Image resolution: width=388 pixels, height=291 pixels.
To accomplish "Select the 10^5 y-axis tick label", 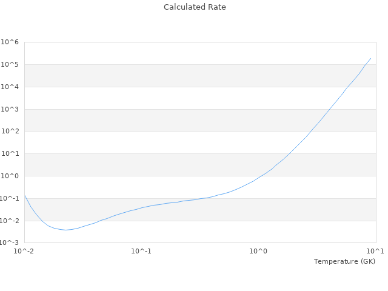I will [x=10, y=64].
